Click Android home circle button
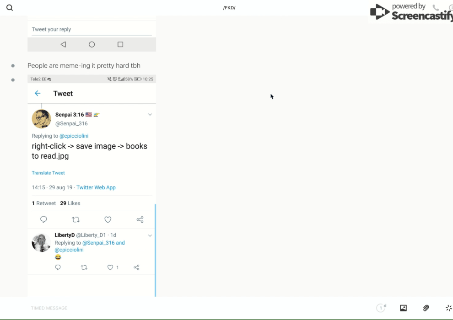Screen dimensions: 453x320 pyautogui.click(x=92, y=44)
